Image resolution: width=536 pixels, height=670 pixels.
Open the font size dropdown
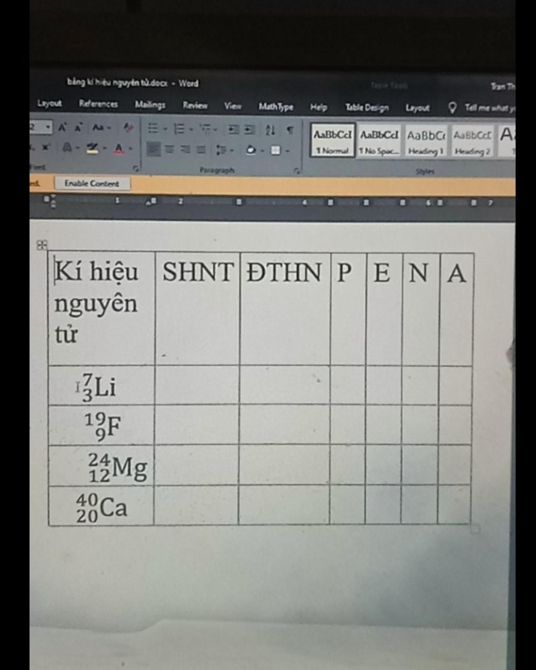[48, 127]
